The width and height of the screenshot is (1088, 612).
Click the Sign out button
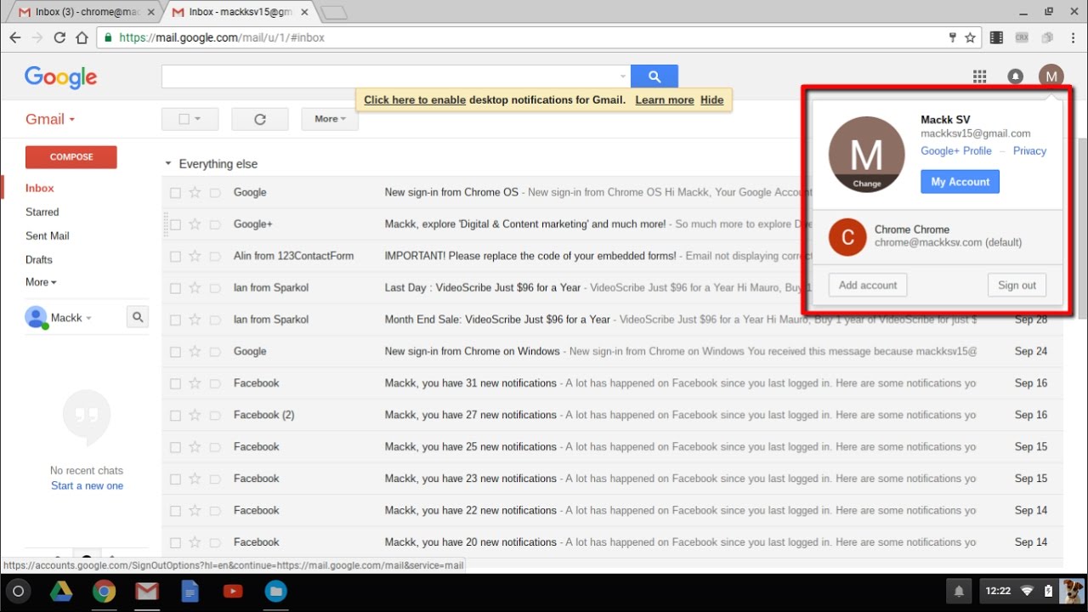click(x=1017, y=285)
